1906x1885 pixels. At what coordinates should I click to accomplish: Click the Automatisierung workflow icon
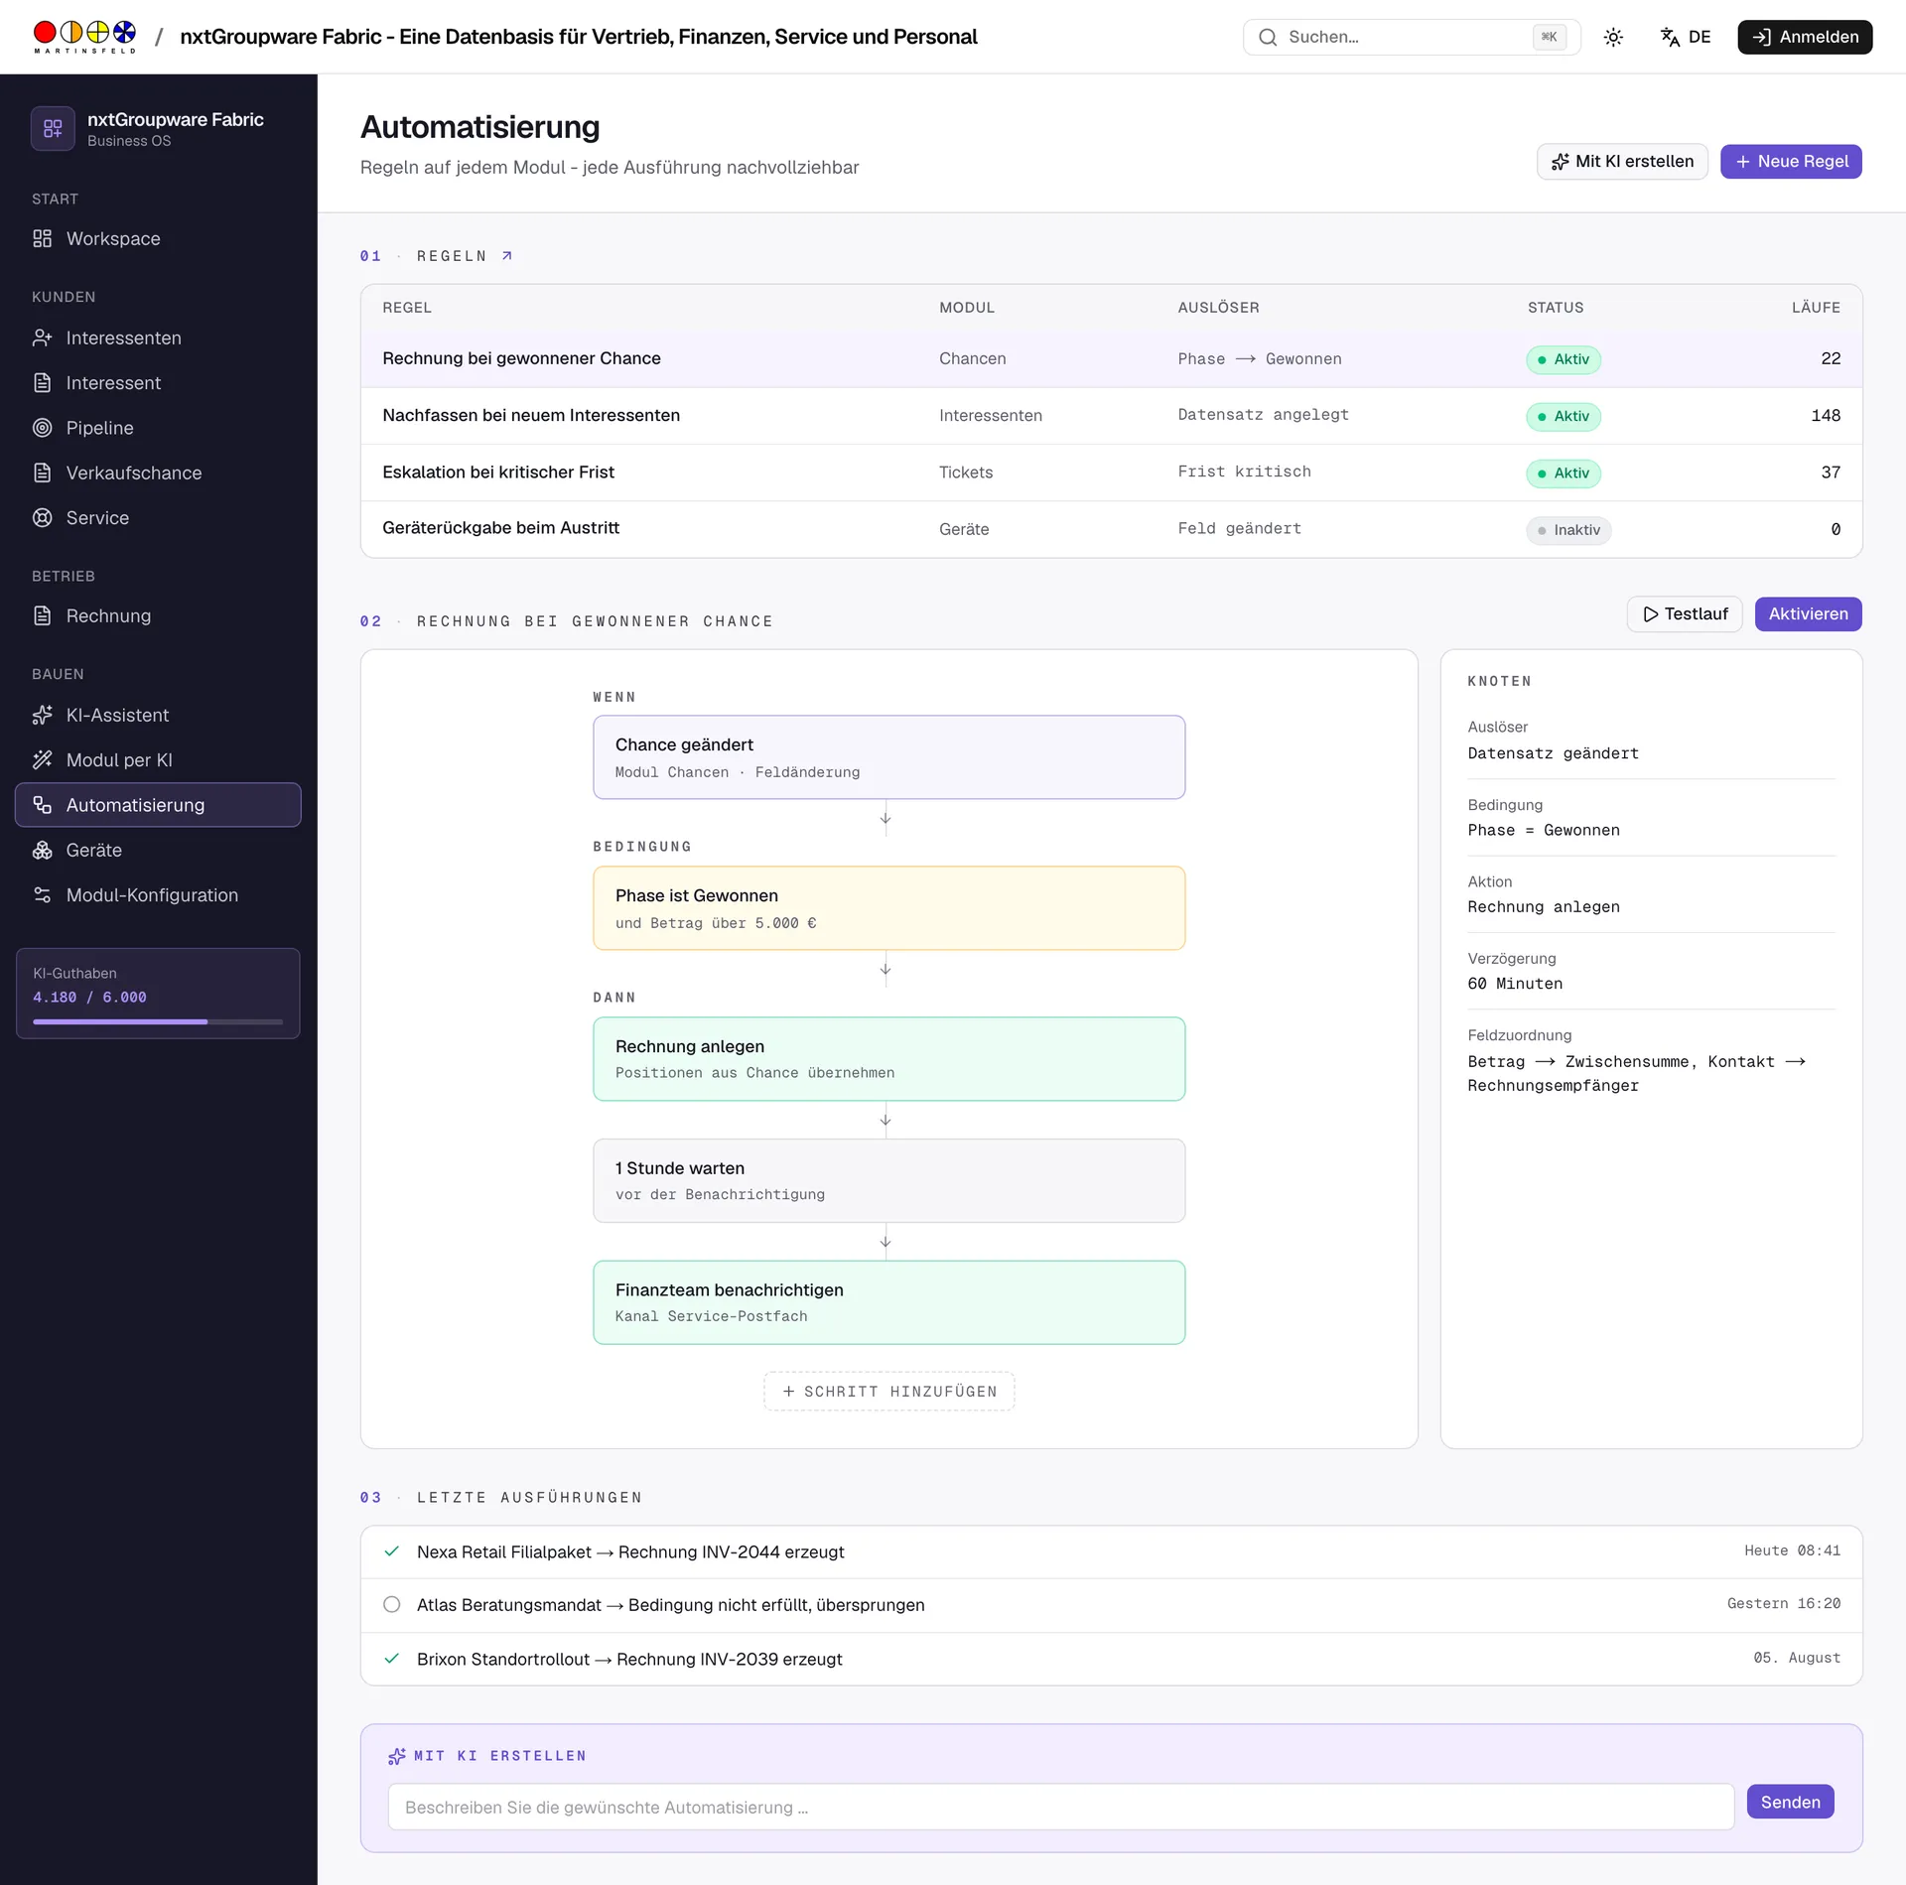42,805
